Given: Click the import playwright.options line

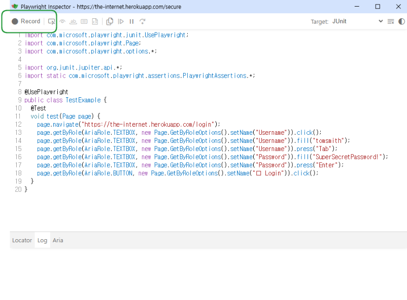Looking at the screenshot, I should point(91,51).
